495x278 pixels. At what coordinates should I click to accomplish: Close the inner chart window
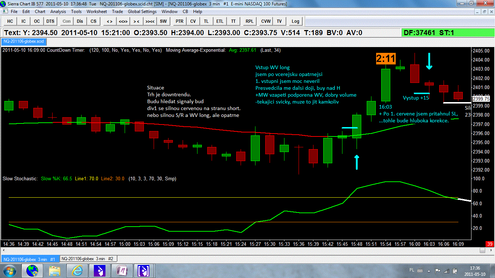[491, 12]
